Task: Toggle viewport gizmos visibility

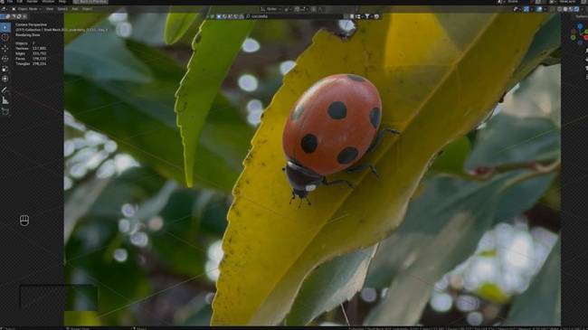Action: pyautogui.click(x=526, y=9)
